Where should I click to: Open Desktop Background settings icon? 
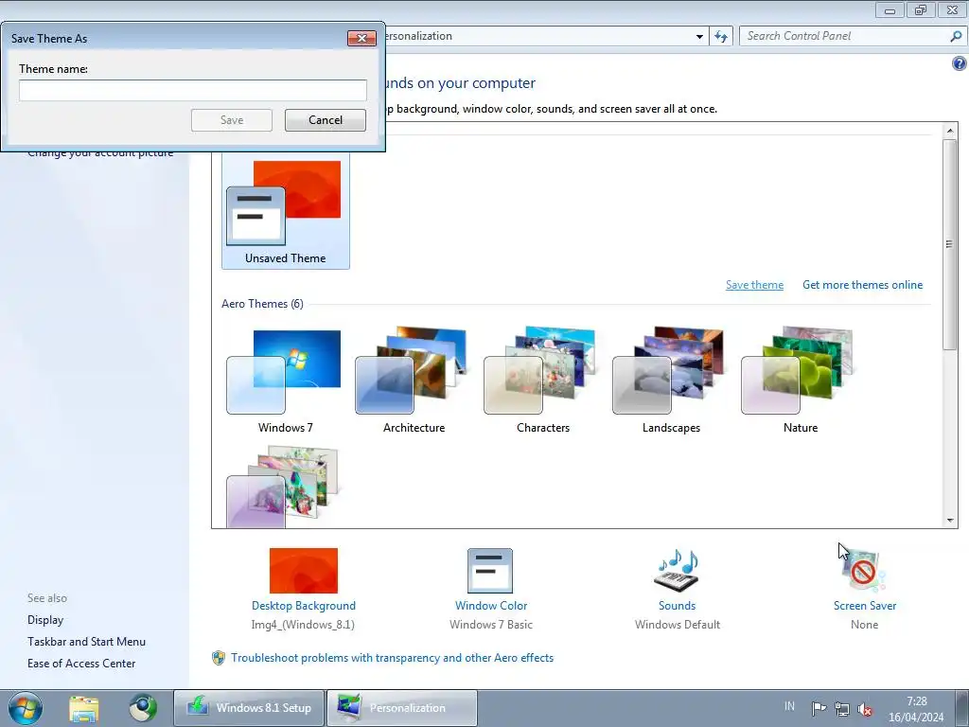click(x=304, y=571)
